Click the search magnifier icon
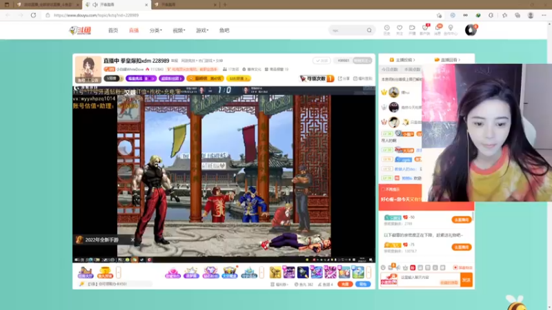Image resolution: width=552 pixels, height=310 pixels. (x=369, y=30)
